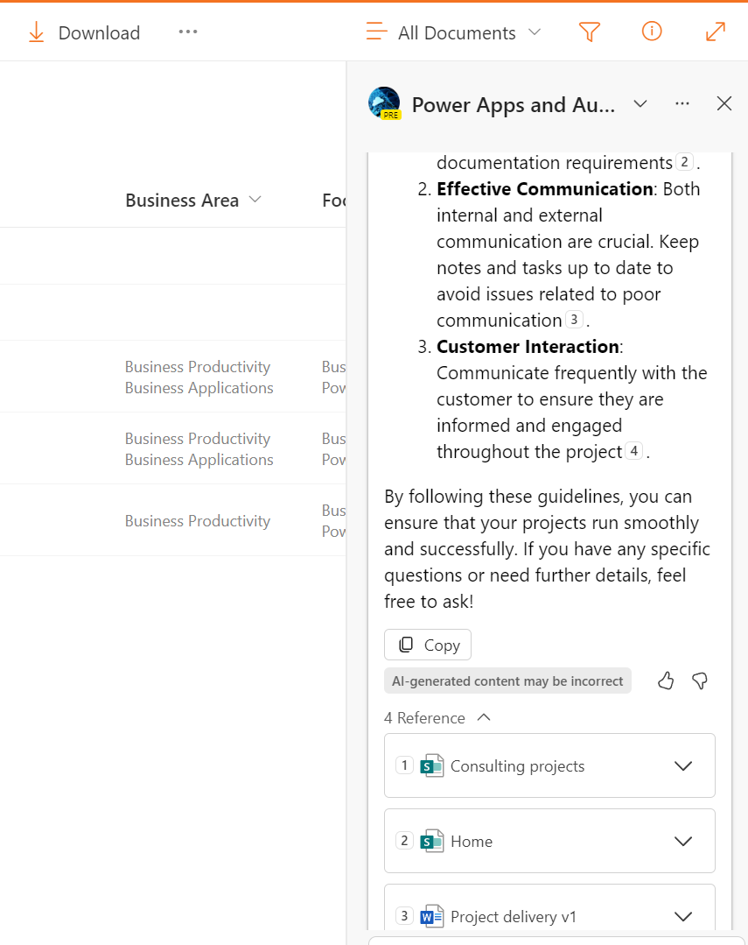Image resolution: width=748 pixels, height=945 pixels.
Task: Click the Download arrow icon
Action: 36,32
